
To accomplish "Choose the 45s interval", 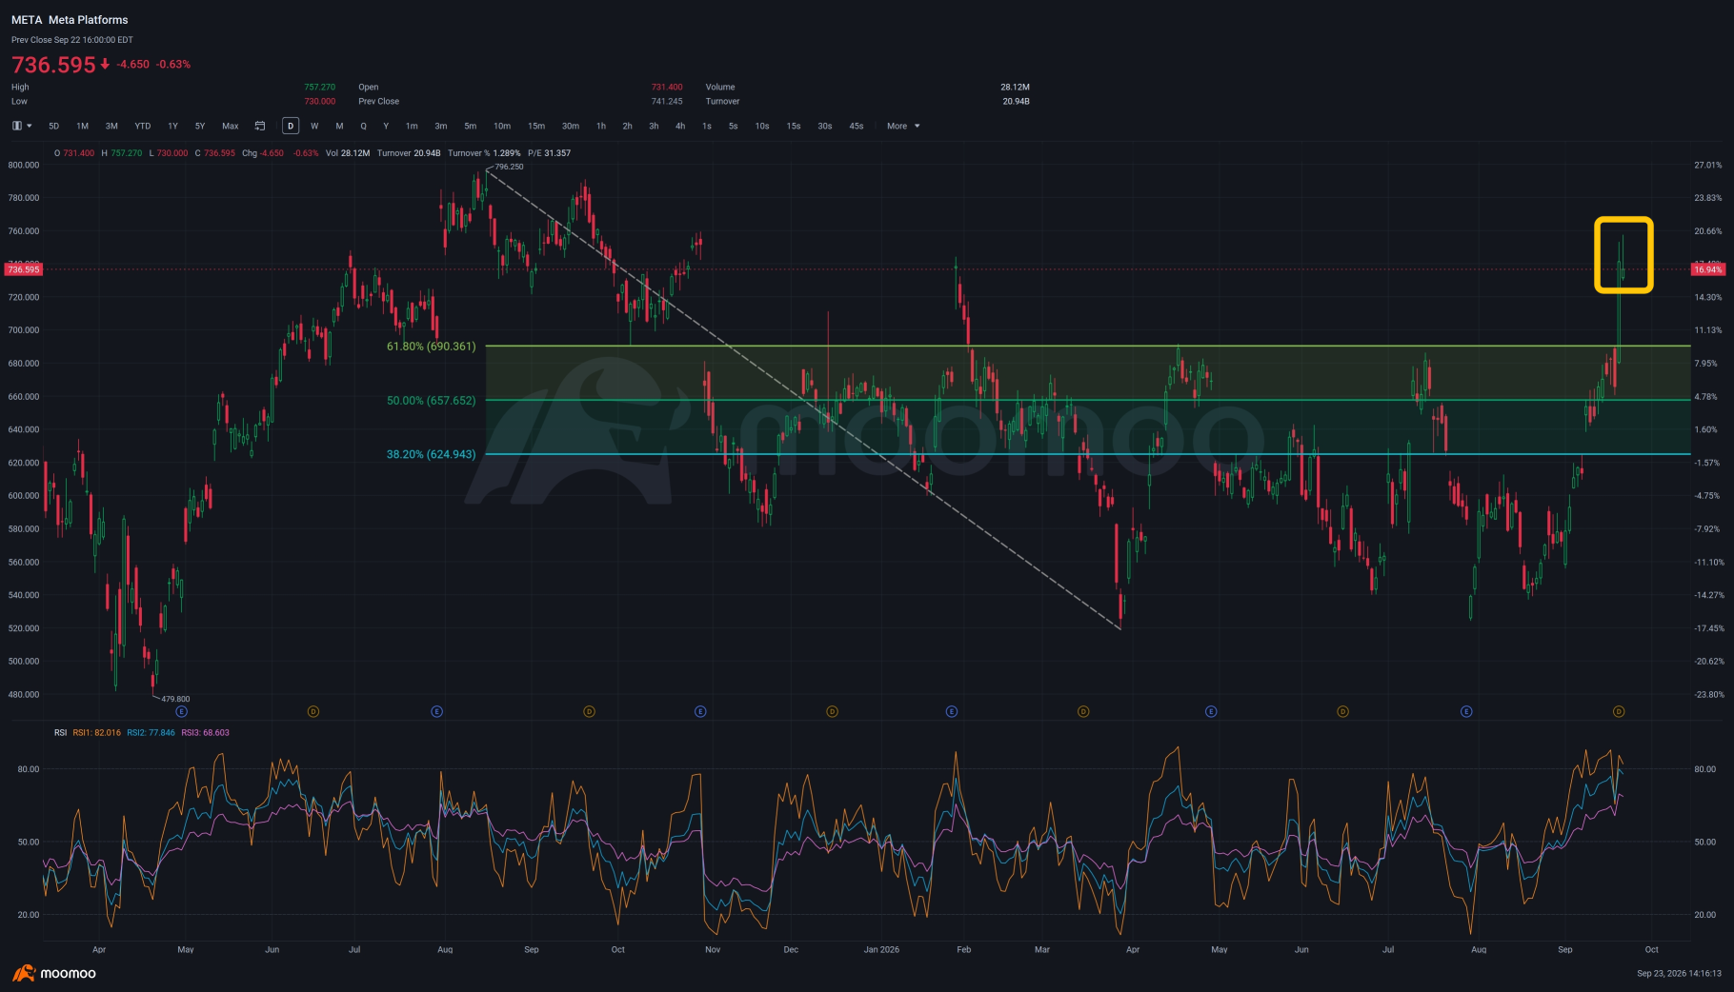I will [857, 126].
